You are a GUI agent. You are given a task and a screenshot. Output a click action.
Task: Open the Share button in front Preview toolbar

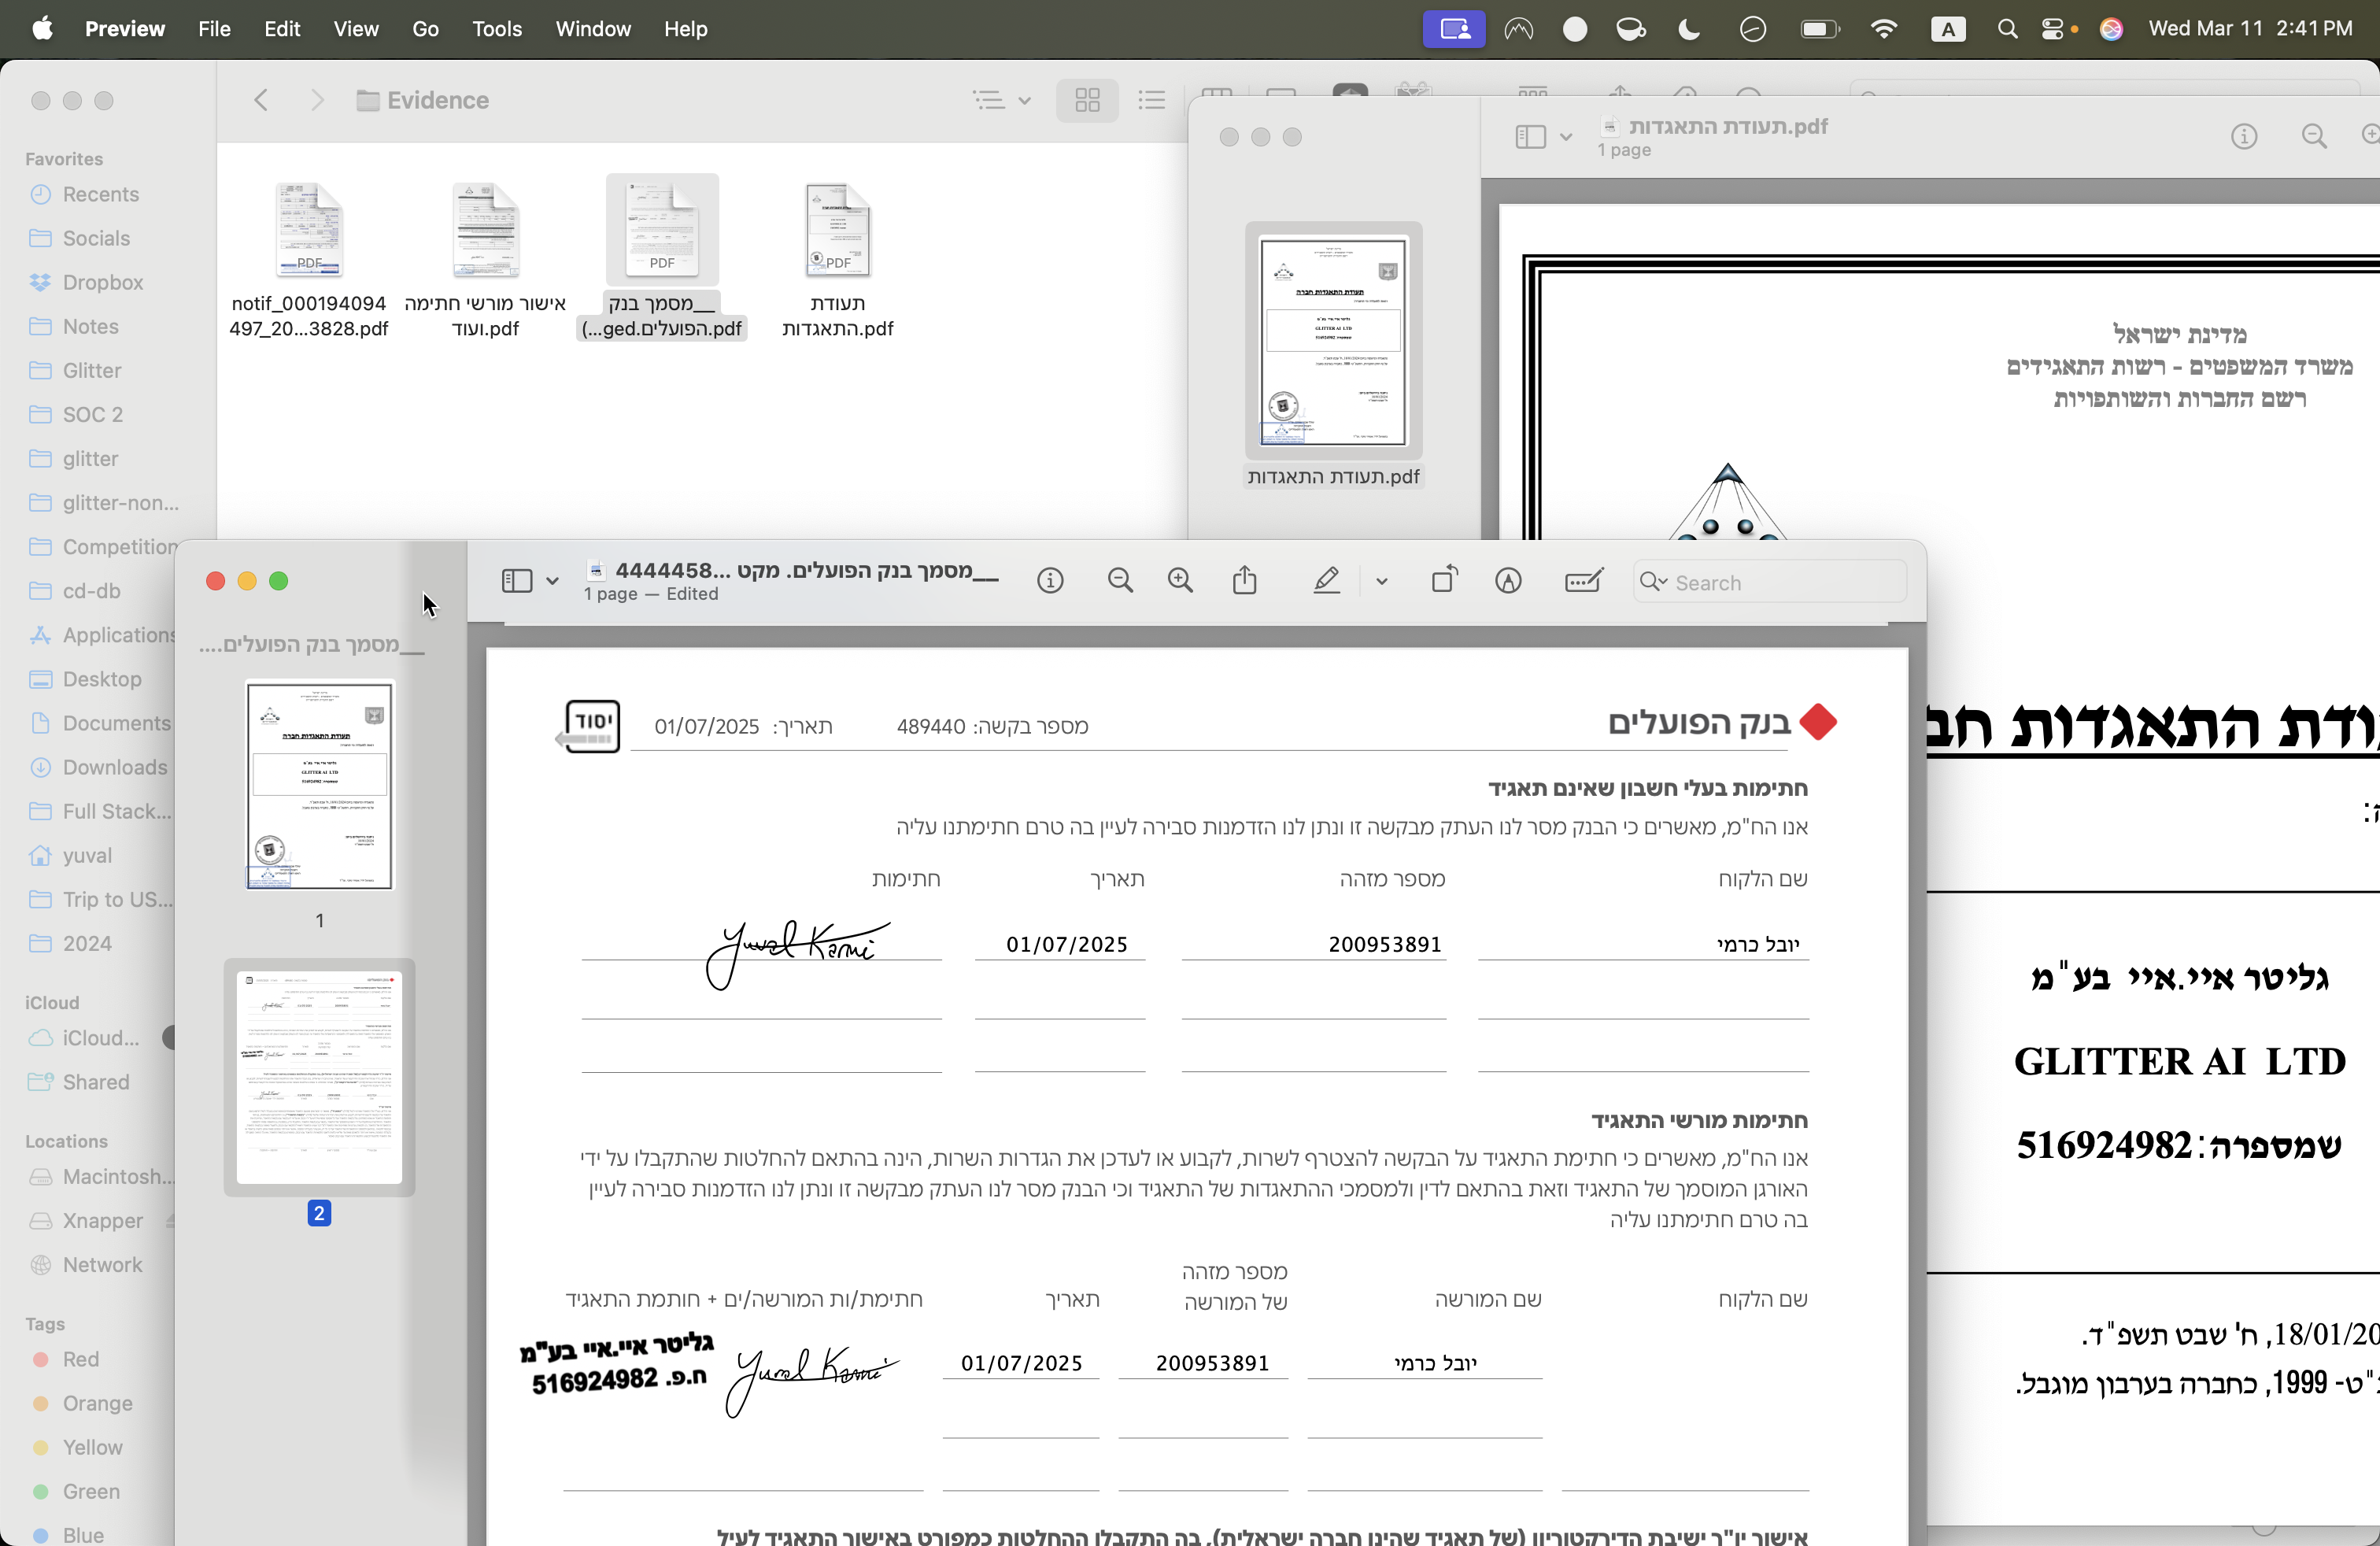[1244, 580]
